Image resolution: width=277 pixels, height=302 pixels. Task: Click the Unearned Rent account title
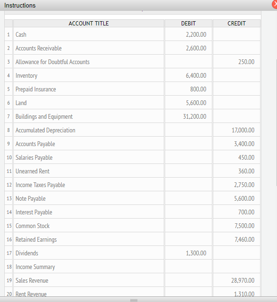coord(33,171)
